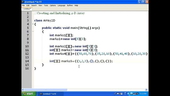The width and height of the screenshot is (170, 96).
Task: Open the Language menu
Action: pos(61,5)
